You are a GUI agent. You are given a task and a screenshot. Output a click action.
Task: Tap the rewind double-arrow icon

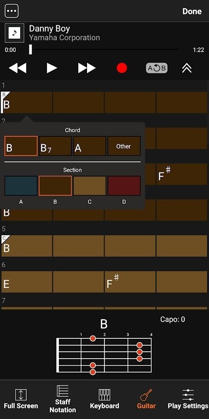[17, 68]
